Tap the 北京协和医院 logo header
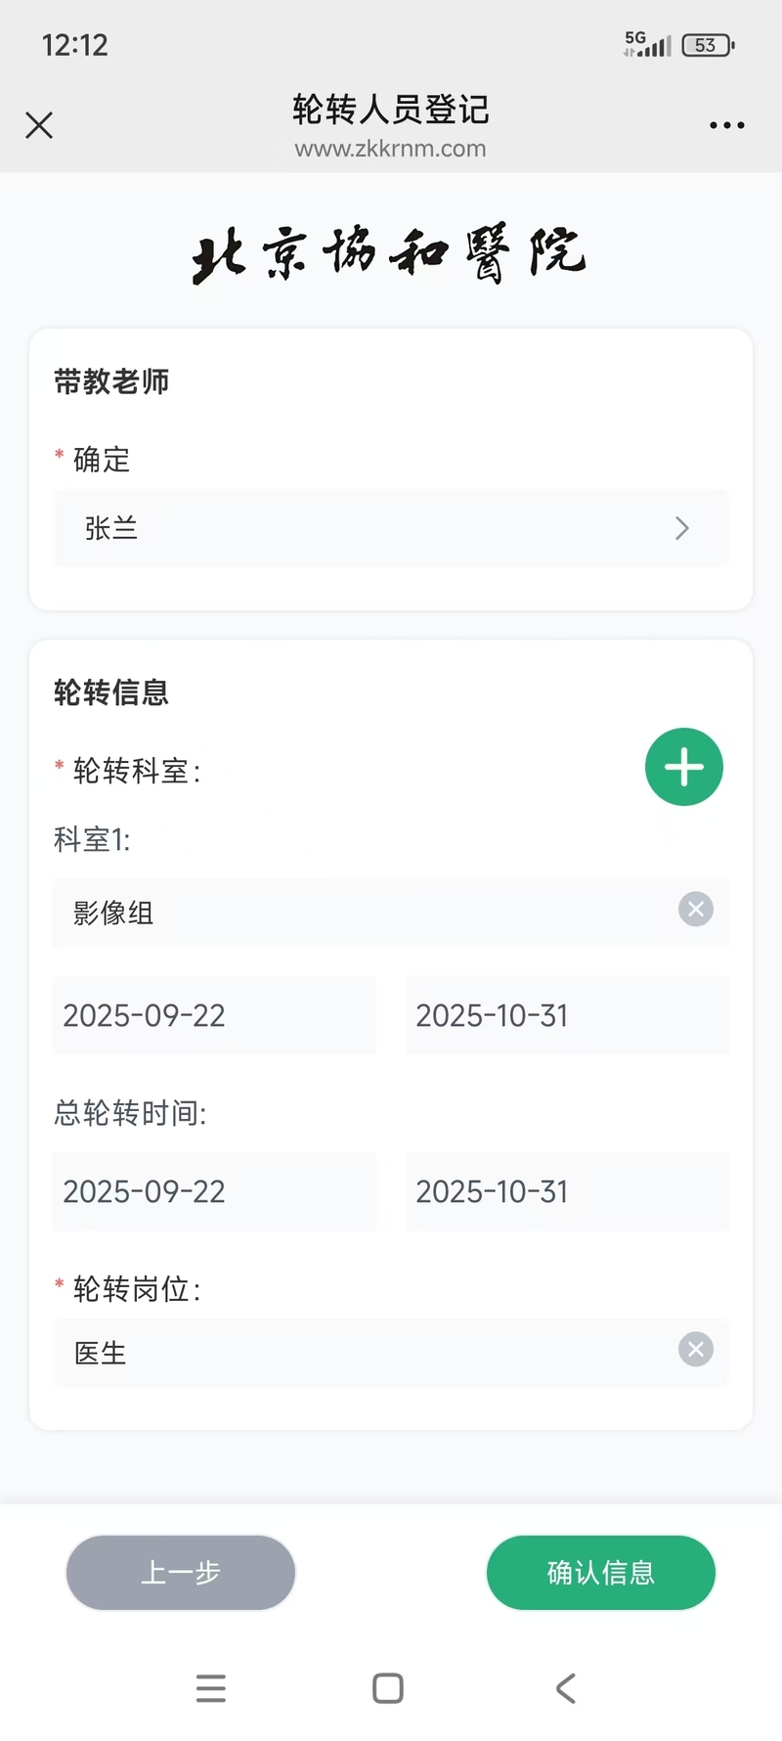 click(389, 254)
